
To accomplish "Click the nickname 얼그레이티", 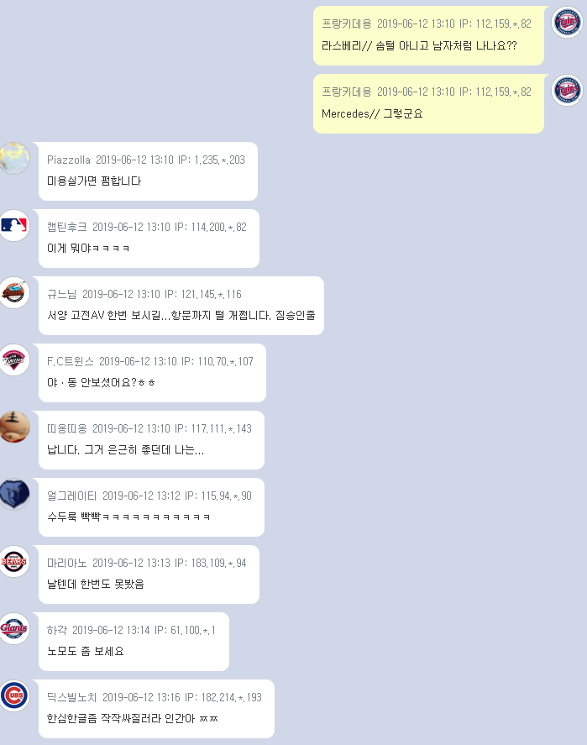I will click(x=71, y=496).
